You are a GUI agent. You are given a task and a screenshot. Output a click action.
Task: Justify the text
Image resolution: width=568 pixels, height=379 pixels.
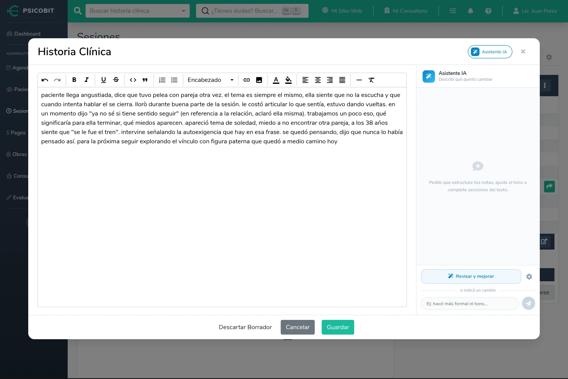pos(342,80)
